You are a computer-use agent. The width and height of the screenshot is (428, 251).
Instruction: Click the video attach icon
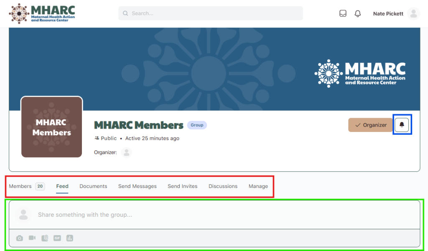32,238
